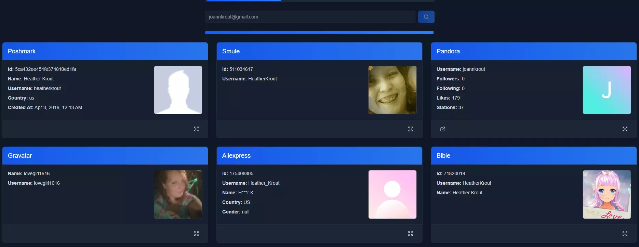The width and height of the screenshot is (639, 247).
Task: Select Aliexpress Gender null
Action: [x=236, y=212]
